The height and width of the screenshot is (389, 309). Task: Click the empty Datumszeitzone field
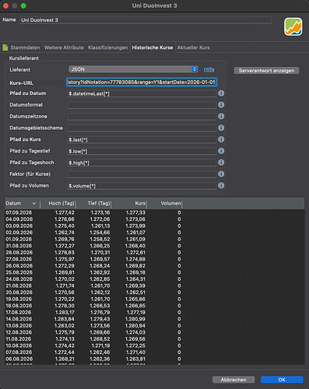(142, 117)
